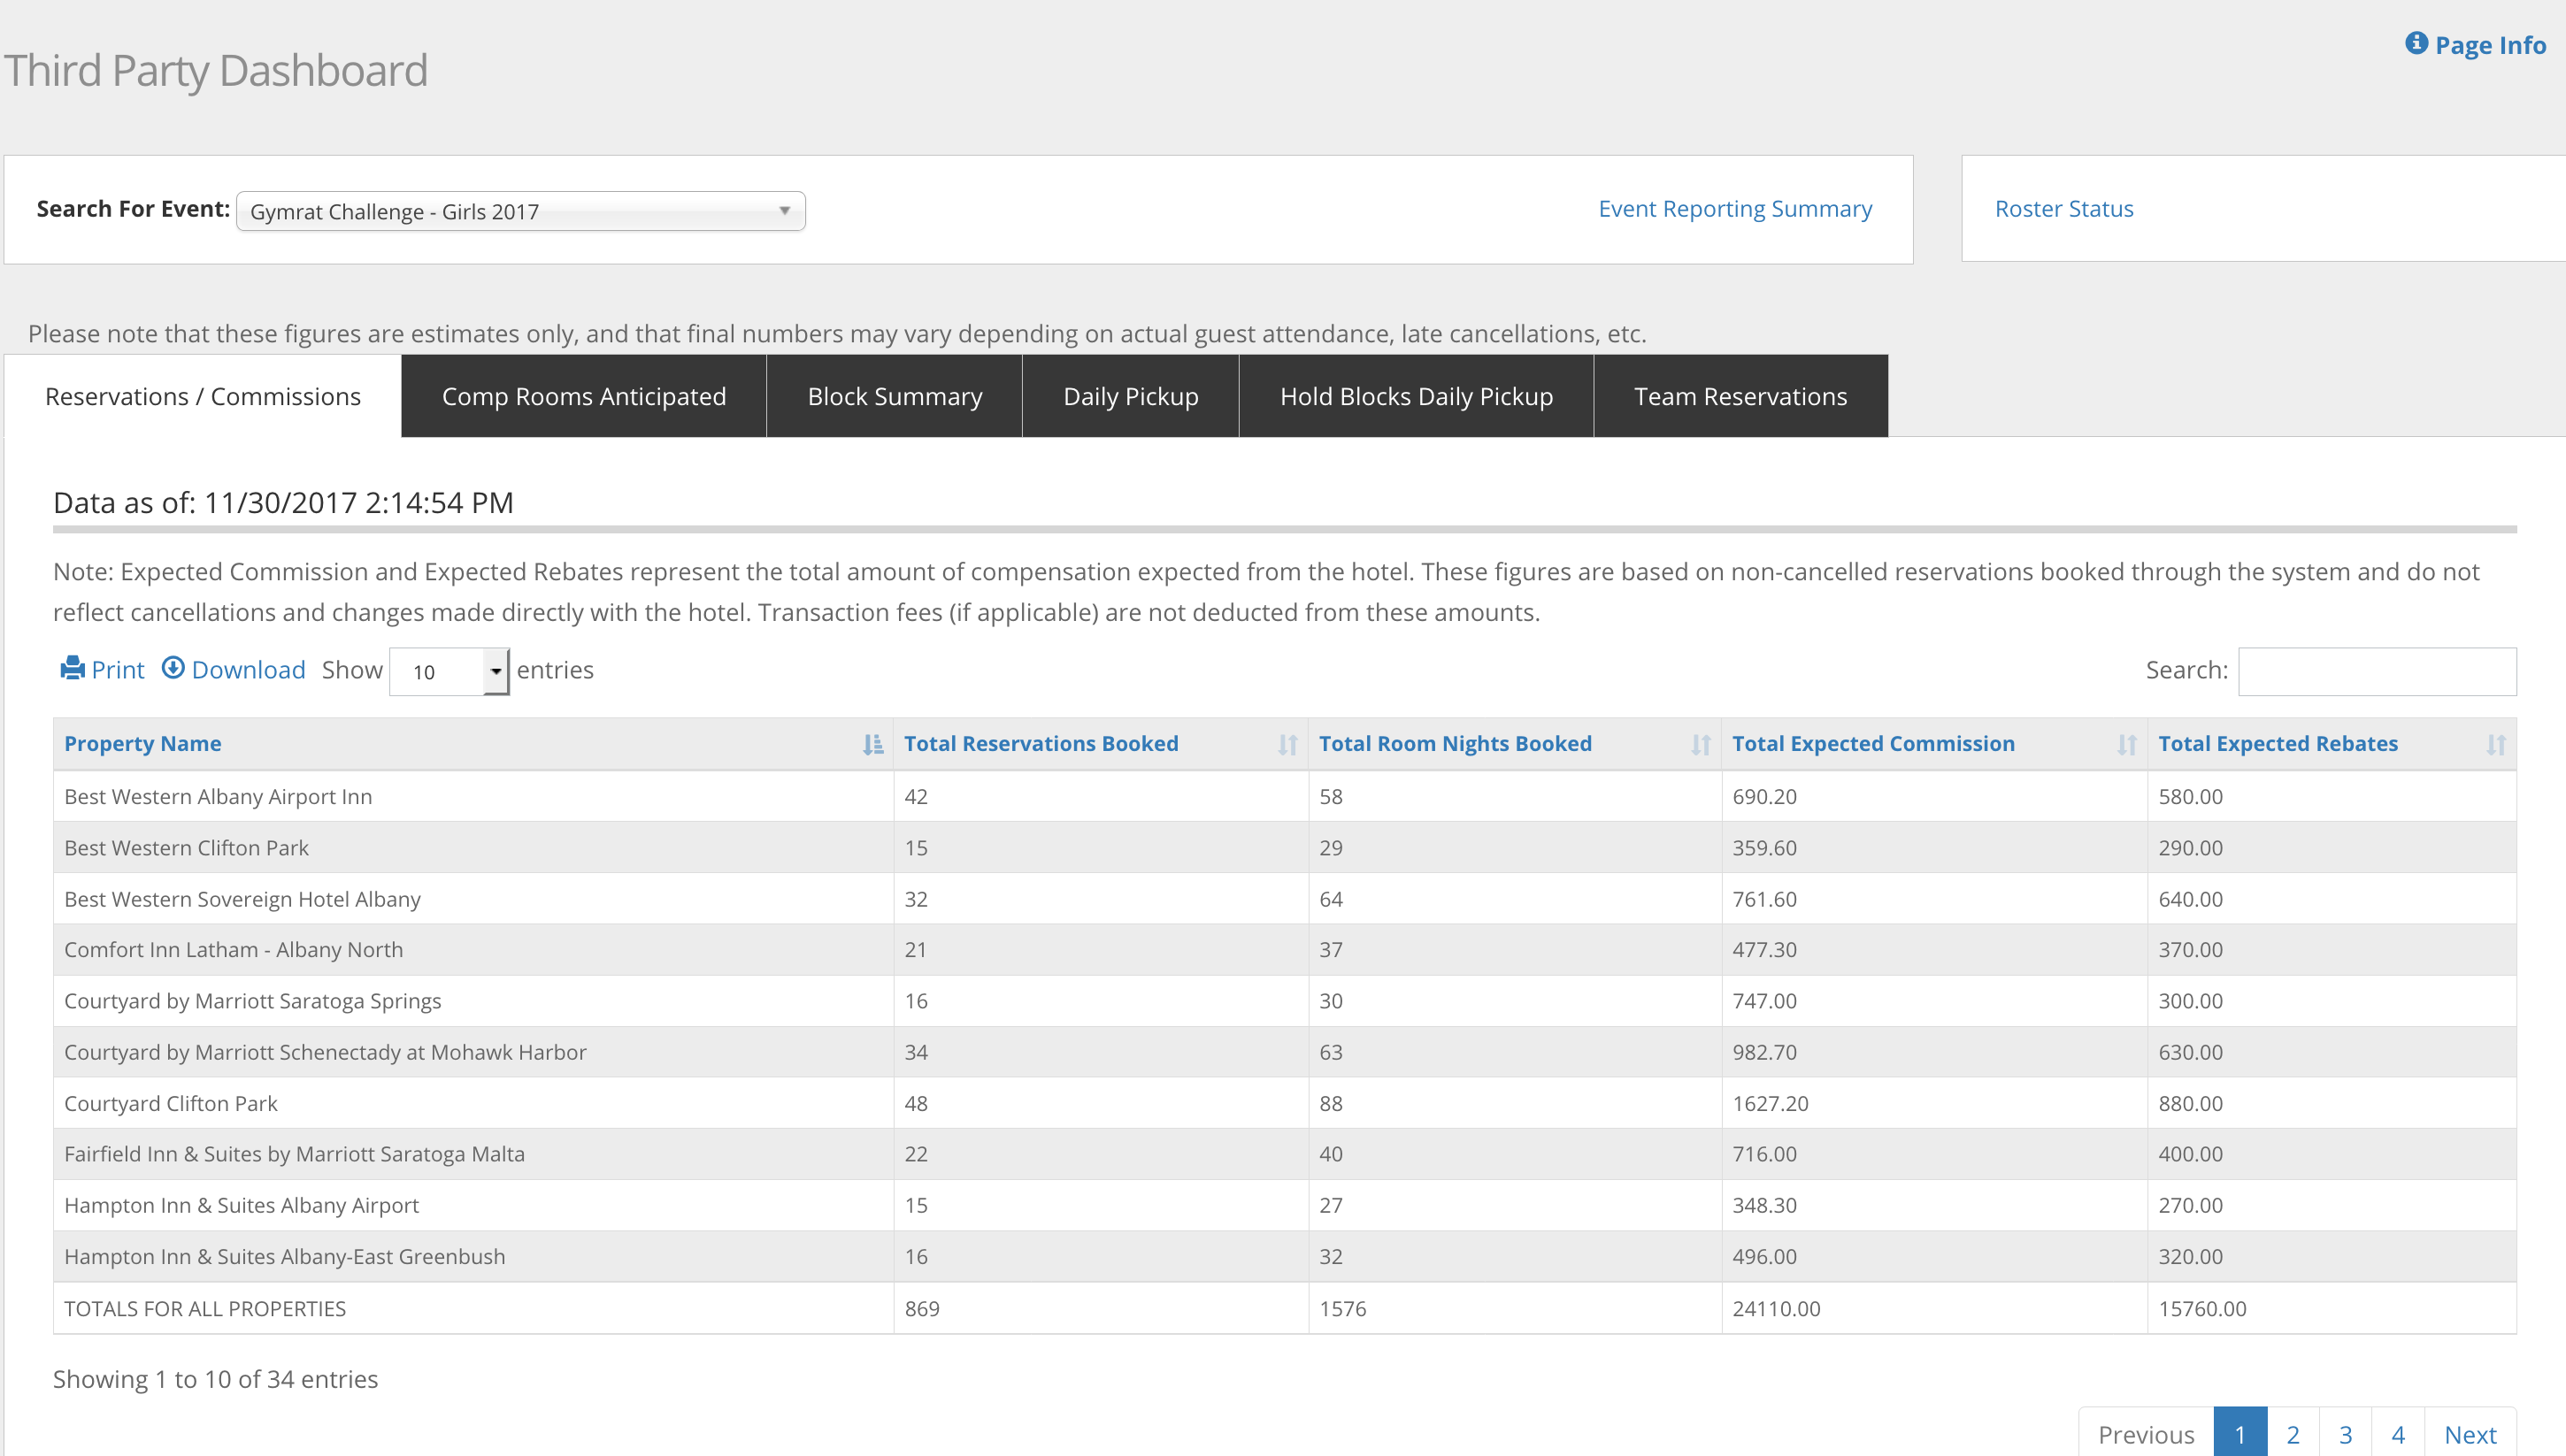2566x1456 pixels.
Task: View the Team Reservations tab
Action: coord(1740,396)
